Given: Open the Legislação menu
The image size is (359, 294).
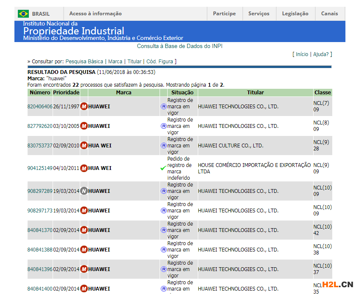Looking at the screenshot, I should click(x=295, y=14).
